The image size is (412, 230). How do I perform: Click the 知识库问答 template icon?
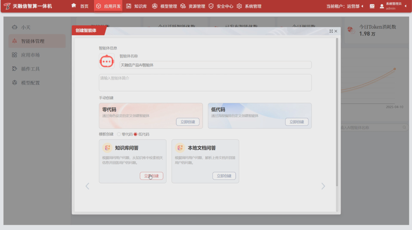pyautogui.click(x=107, y=148)
